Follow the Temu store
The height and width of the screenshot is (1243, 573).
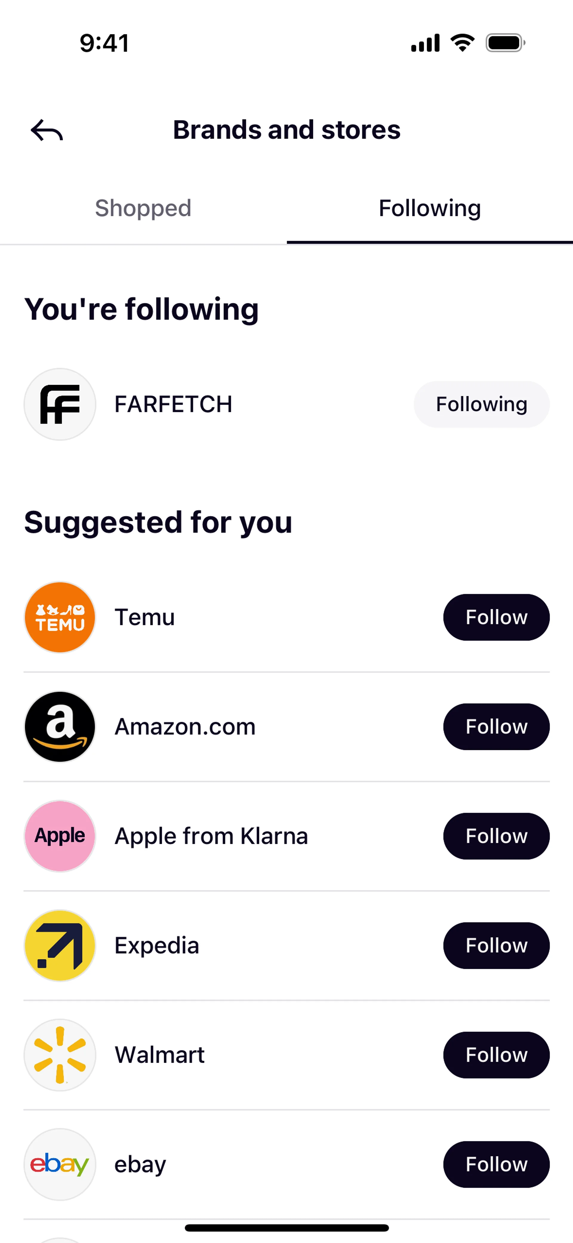[496, 618]
